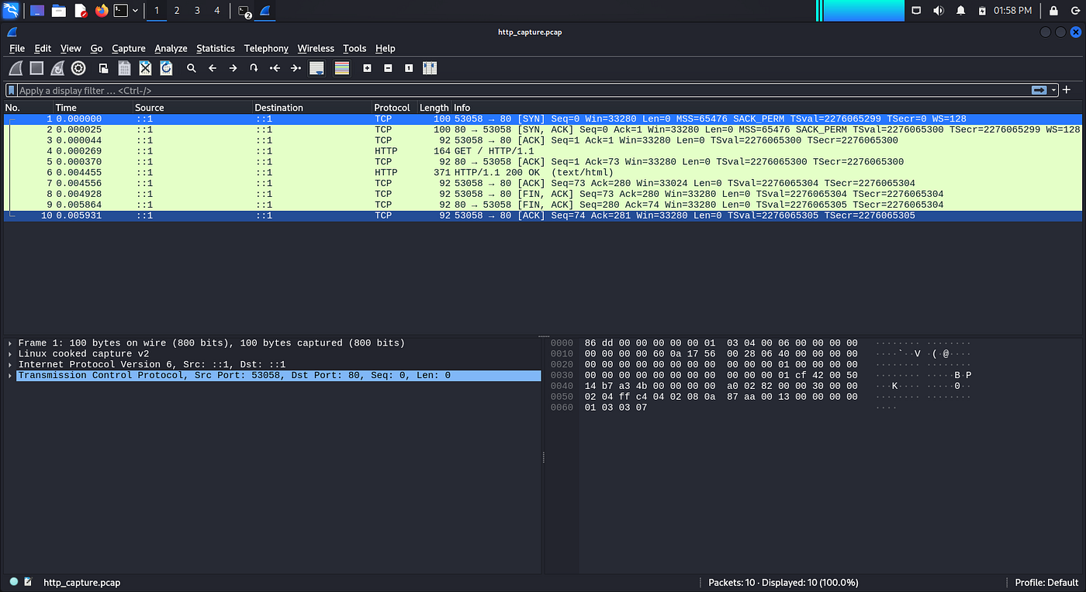Select packet 10 final ACK row
The image size is (1086, 592).
click(543, 215)
